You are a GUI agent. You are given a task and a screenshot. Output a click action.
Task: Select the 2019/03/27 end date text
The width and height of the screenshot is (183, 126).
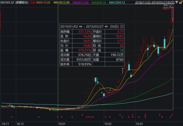point(95,26)
